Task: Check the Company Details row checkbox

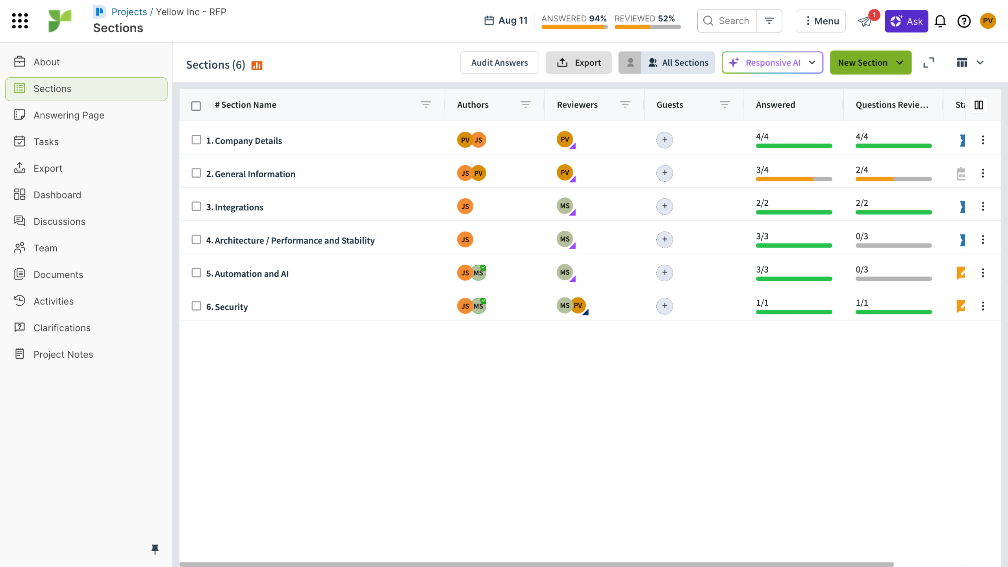Action: (x=196, y=140)
